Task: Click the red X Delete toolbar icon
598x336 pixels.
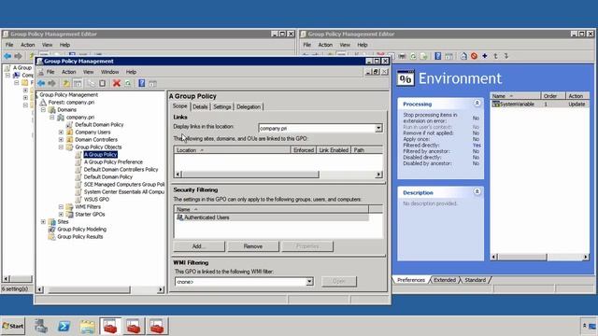Action: (117, 83)
